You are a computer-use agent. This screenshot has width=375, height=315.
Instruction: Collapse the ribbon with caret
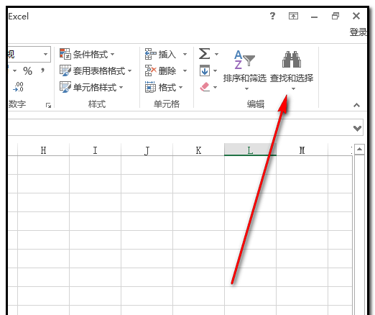pyautogui.click(x=356, y=105)
